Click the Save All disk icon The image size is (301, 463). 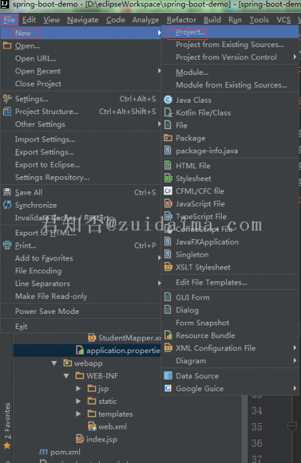tap(7, 192)
